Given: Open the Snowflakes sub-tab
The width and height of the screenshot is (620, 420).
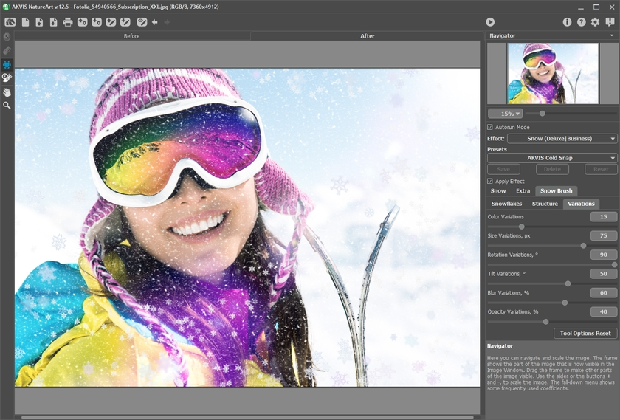Looking at the screenshot, I should coord(506,204).
